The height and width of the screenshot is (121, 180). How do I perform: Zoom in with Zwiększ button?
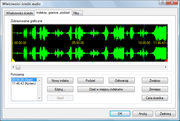click(x=155, y=81)
